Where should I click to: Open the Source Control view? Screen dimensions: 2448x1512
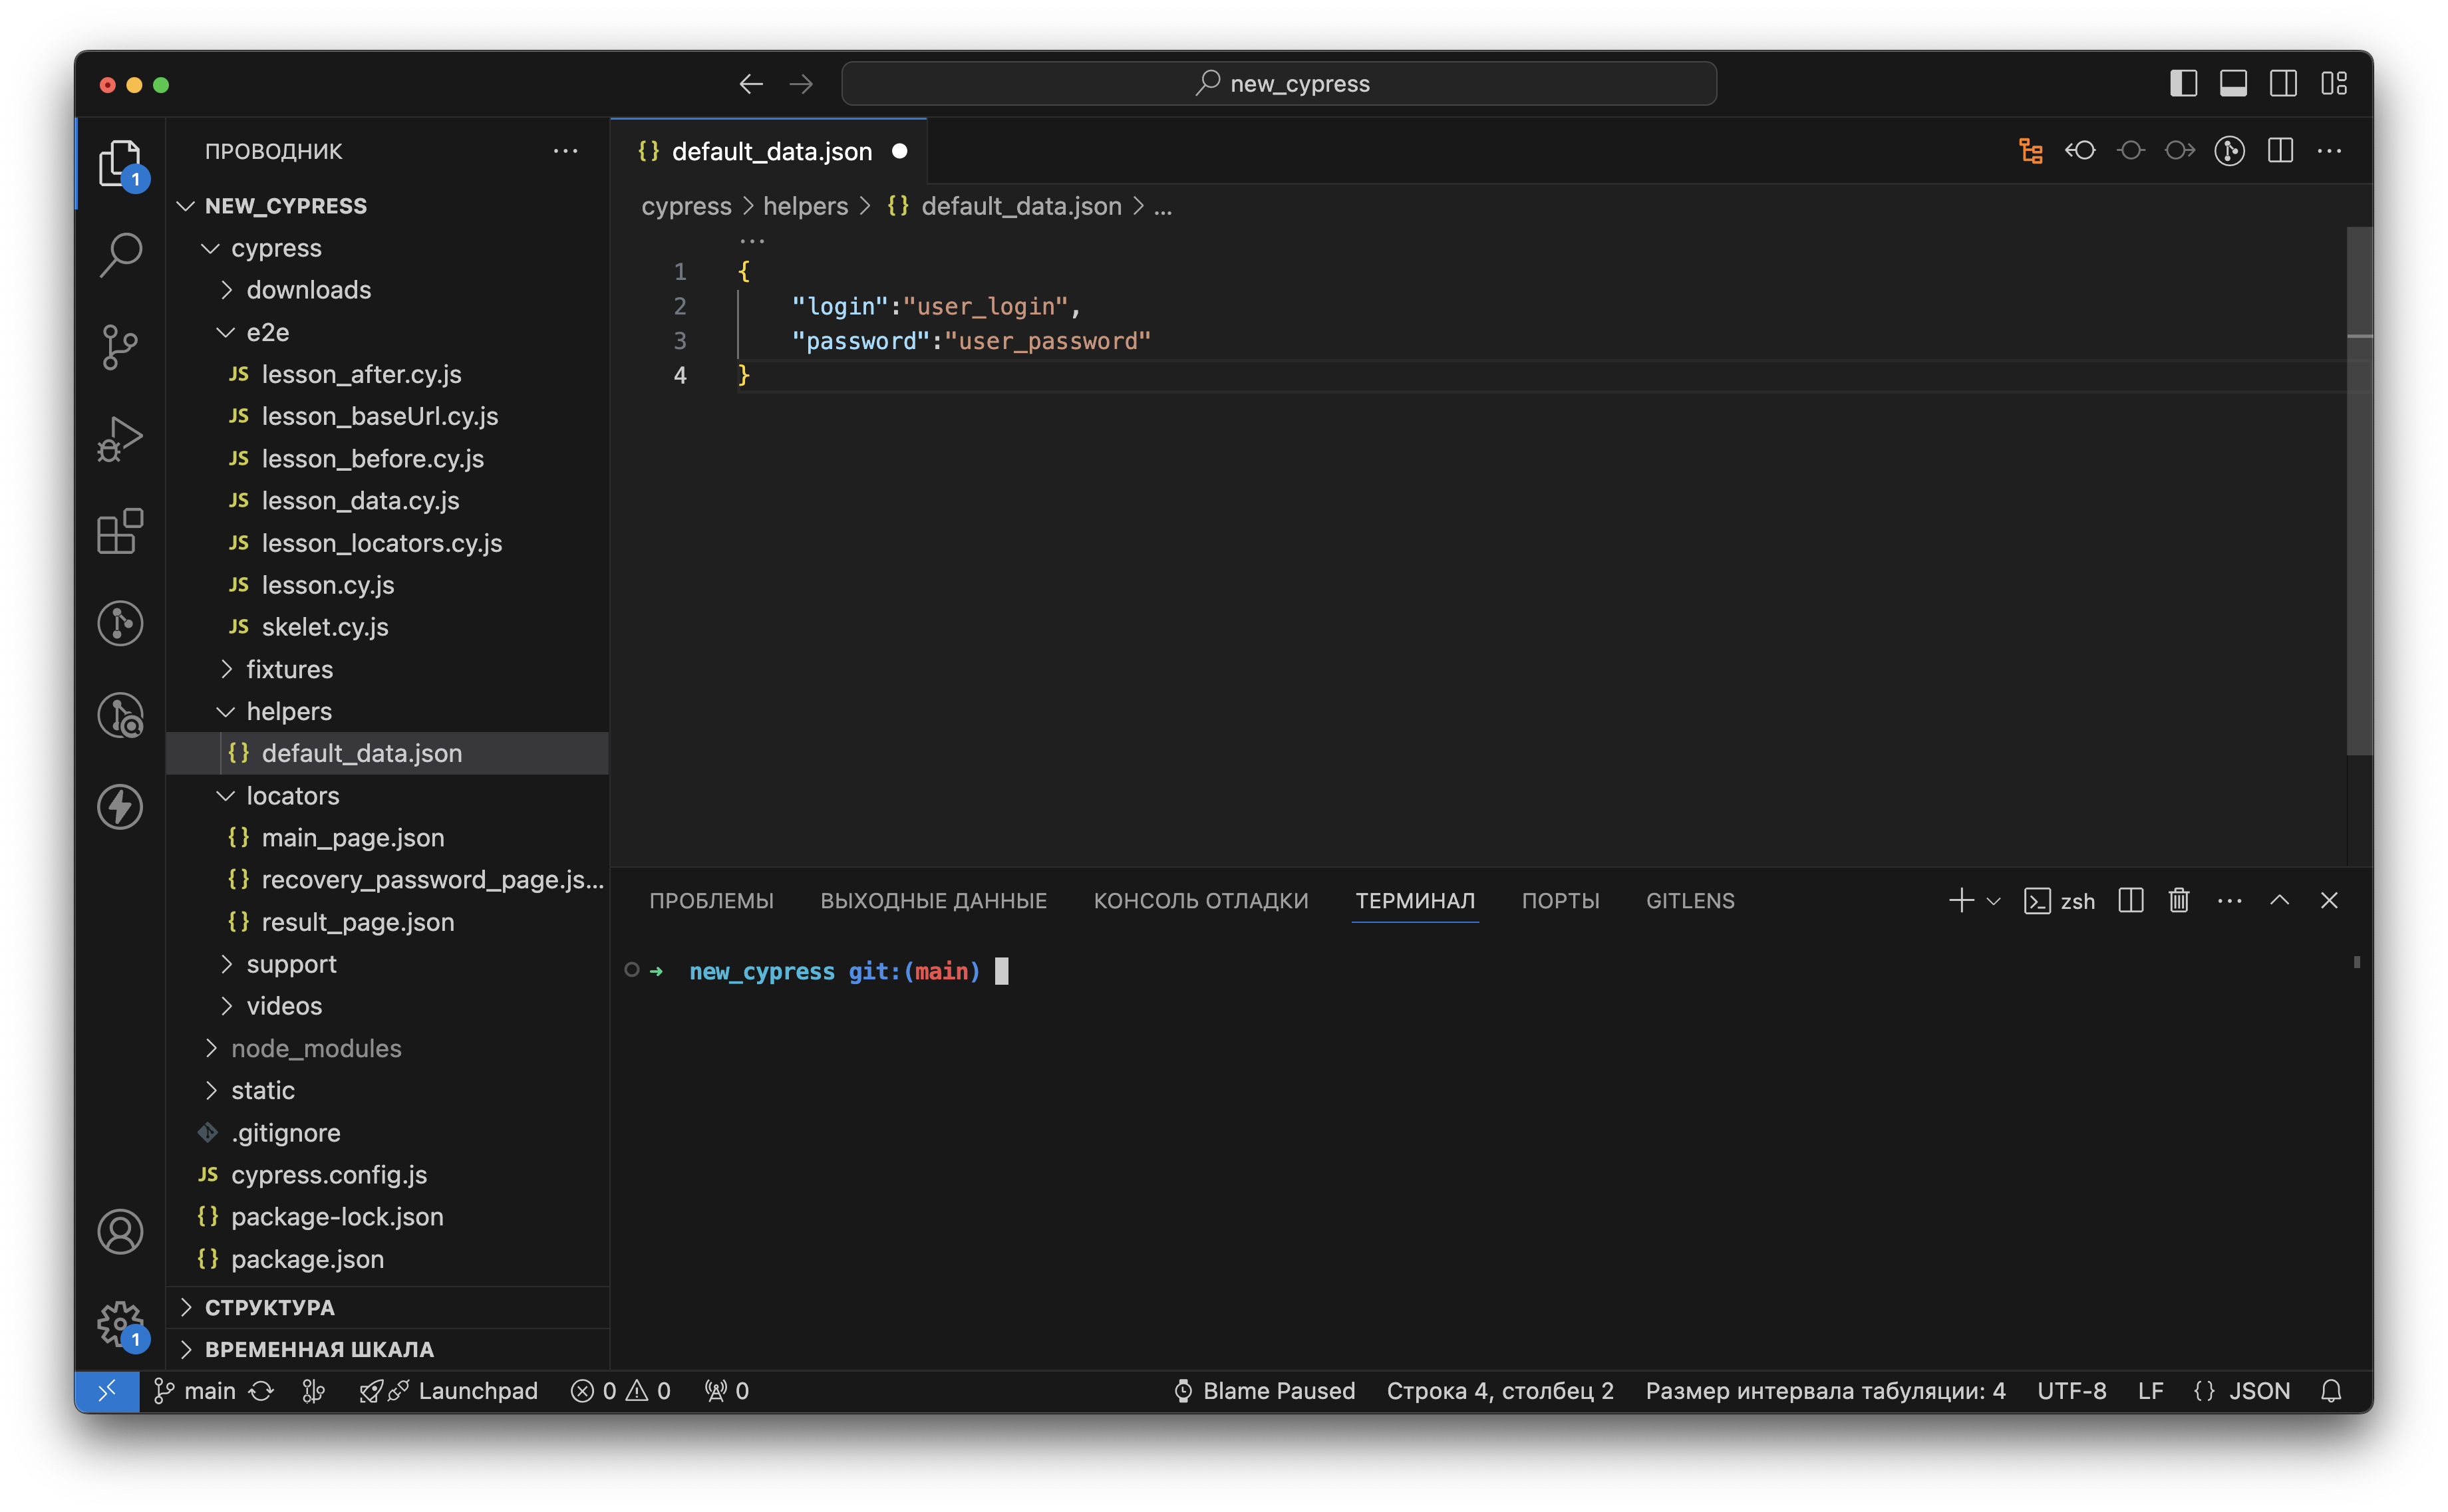pyautogui.click(x=120, y=347)
